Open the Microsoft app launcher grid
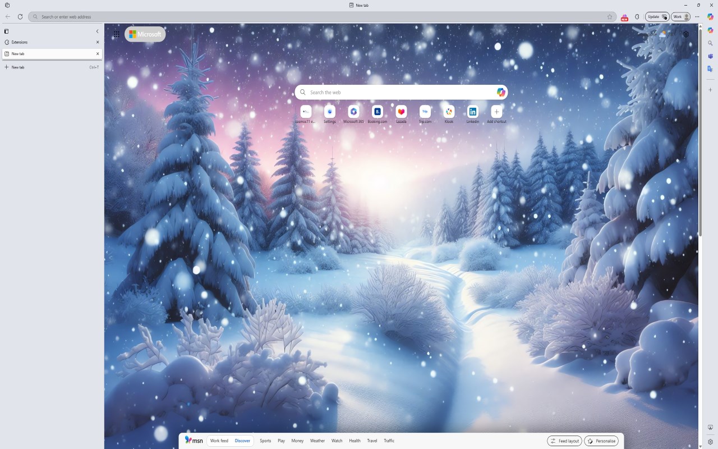 click(x=116, y=34)
